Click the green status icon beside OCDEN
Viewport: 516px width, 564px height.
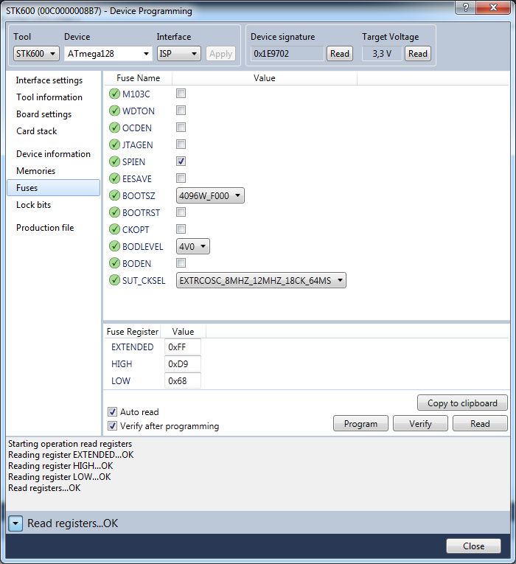[114, 128]
